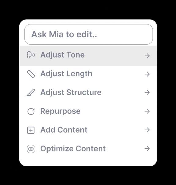176x185 pixels.
Task: Click the scalpel icon beside Adjust Structure
Action: click(x=31, y=92)
